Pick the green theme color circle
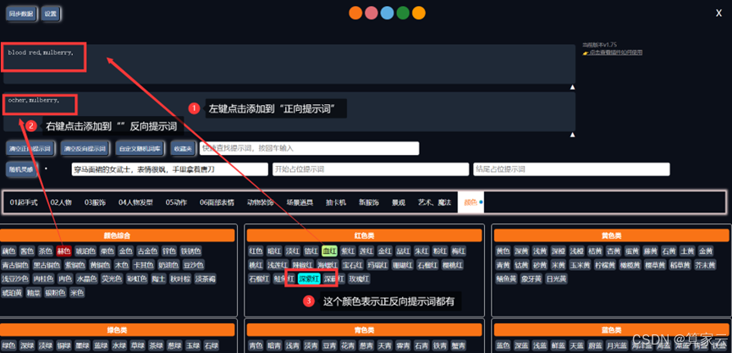This screenshot has height=353, width=732. pos(403,13)
